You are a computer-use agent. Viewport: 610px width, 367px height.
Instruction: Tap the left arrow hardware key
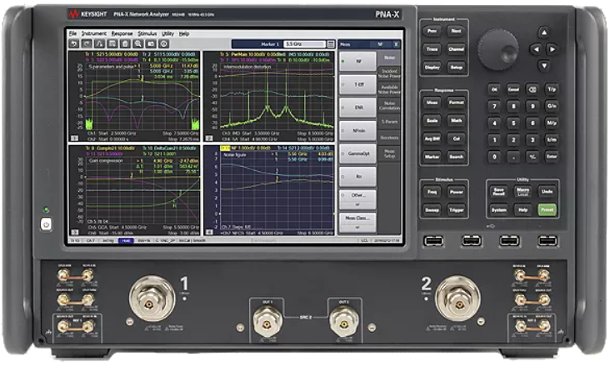pyautogui.click(x=536, y=49)
